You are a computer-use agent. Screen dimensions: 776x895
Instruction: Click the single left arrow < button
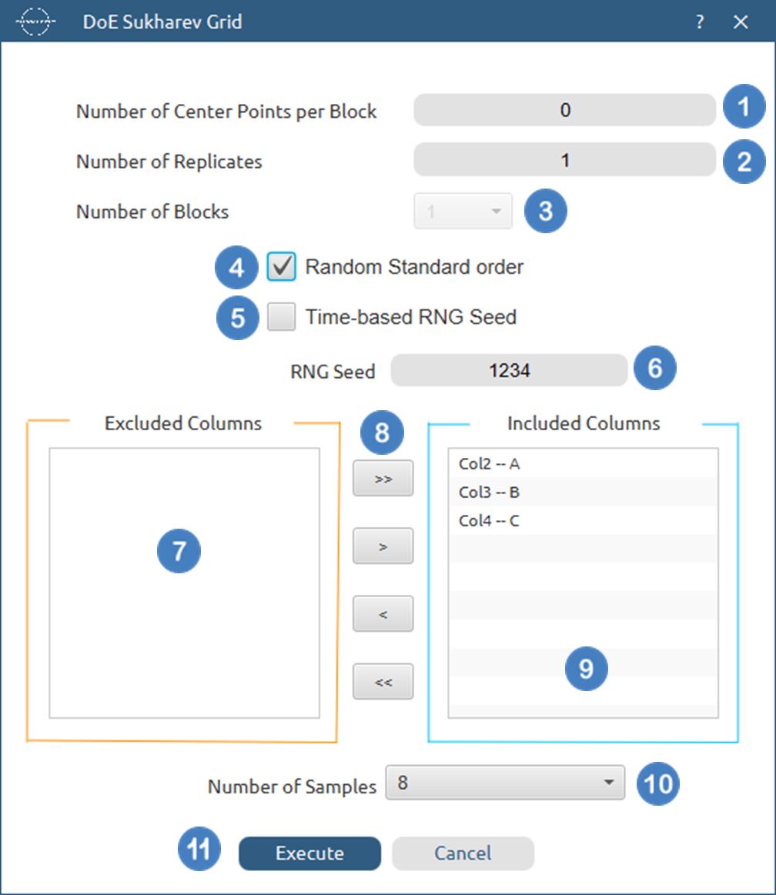[383, 614]
